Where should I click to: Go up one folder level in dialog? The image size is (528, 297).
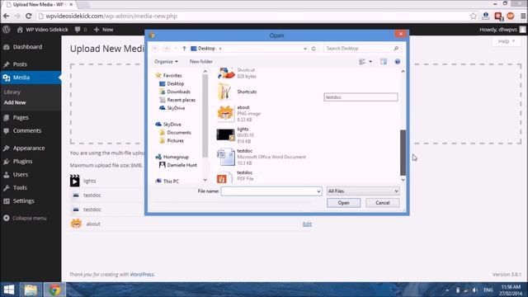[x=184, y=49]
